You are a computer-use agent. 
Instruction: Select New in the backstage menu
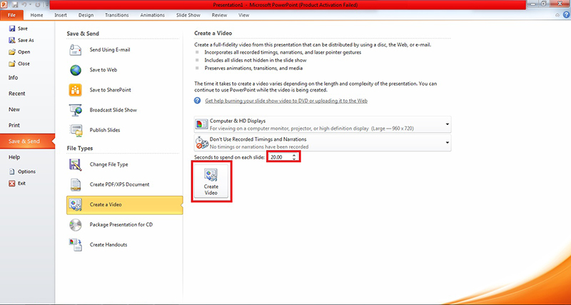pos(14,109)
